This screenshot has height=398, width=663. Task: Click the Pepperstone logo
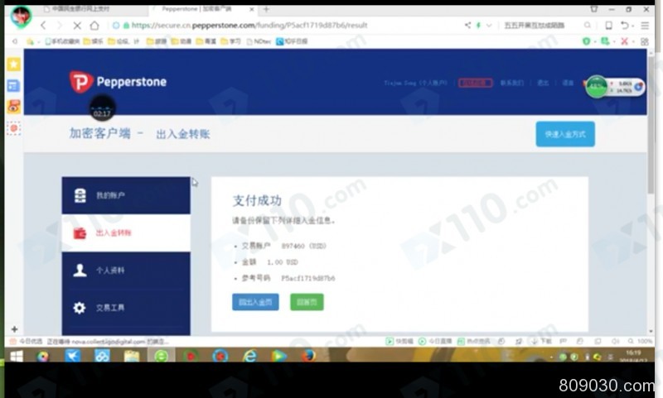pos(118,82)
